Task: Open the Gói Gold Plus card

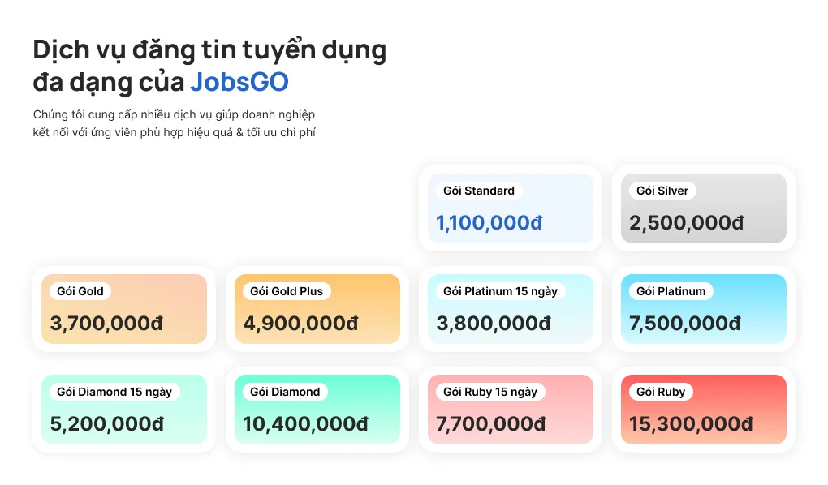Action: tap(317, 309)
